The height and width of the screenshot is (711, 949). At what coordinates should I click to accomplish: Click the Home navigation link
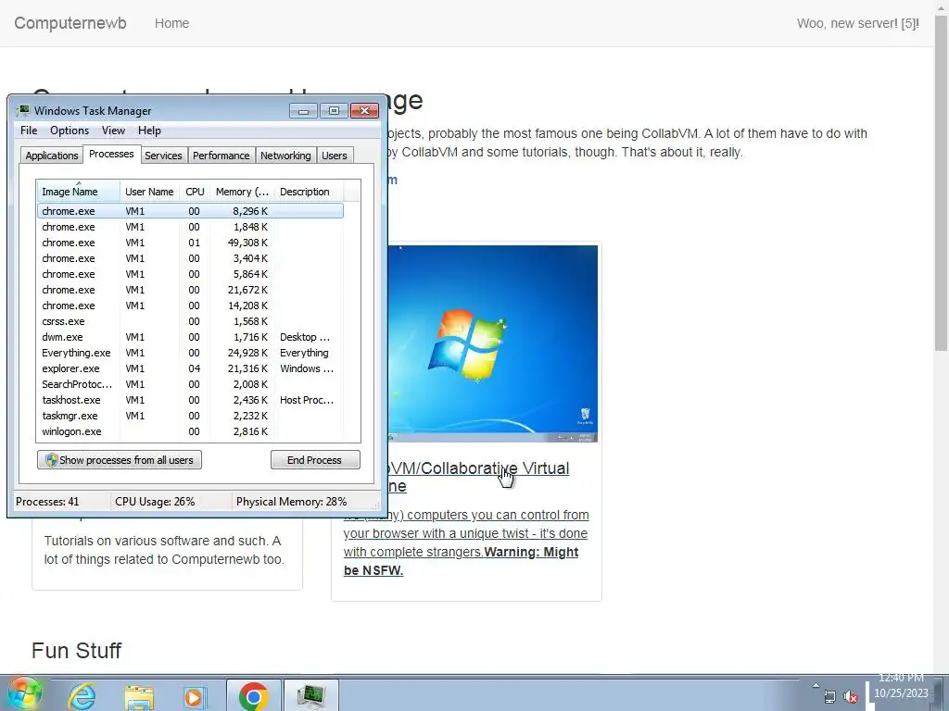(x=171, y=23)
